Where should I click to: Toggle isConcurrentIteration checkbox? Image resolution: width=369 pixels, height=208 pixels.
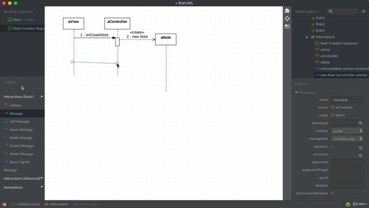click(333, 193)
